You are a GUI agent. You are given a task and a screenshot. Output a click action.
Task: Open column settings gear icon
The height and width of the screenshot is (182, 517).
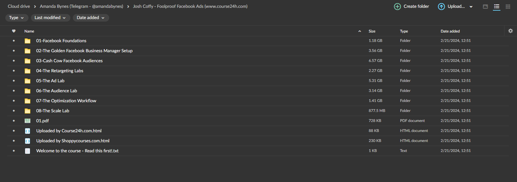point(510,31)
